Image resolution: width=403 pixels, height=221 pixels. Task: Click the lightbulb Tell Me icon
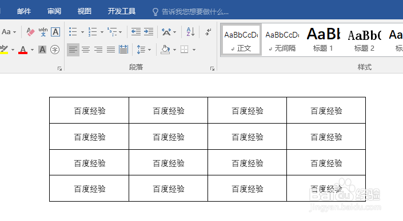[155, 12]
